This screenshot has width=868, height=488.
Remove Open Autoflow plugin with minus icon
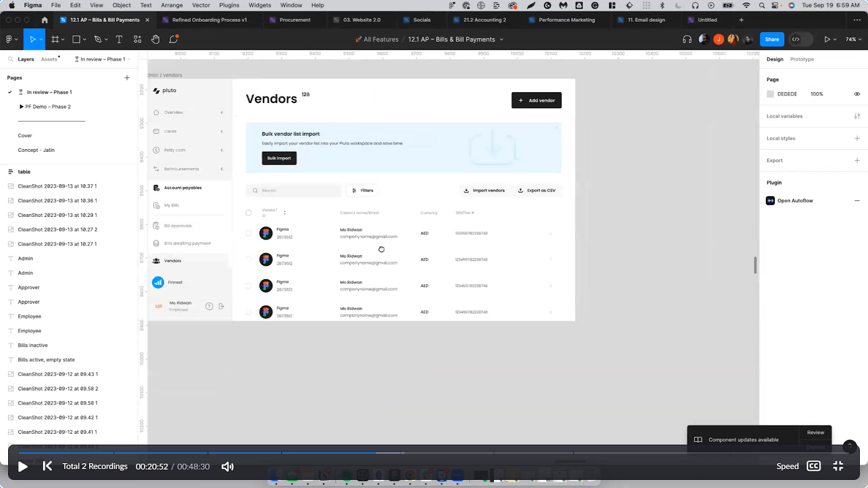click(x=857, y=201)
